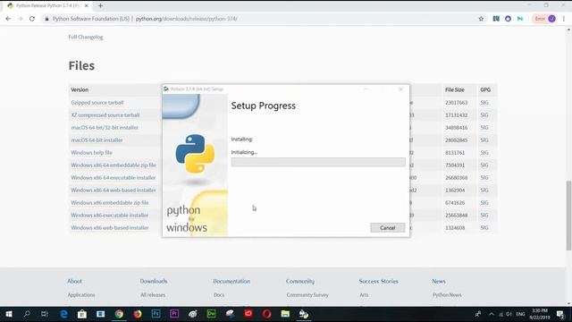Download Windows x86-64 executable installer
This screenshot has height=322, width=572.
coord(114,177)
